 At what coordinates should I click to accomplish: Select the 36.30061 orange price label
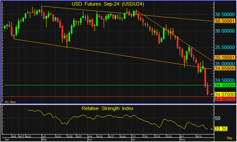(x=225, y=21)
